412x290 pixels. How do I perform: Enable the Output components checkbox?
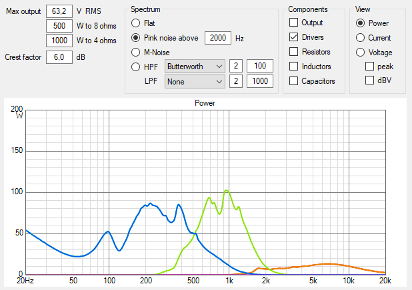coord(293,23)
